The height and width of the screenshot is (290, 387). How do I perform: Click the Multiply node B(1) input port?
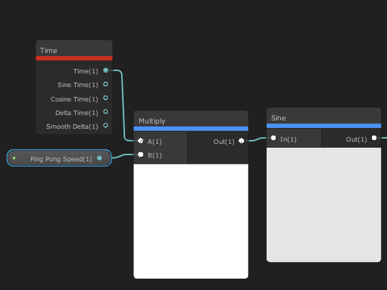(x=141, y=154)
